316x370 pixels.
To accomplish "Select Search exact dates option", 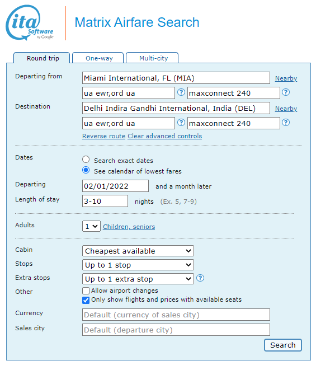I will pos(86,160).
